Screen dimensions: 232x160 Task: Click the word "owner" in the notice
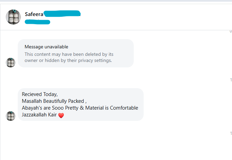click(x=31, y=61)
